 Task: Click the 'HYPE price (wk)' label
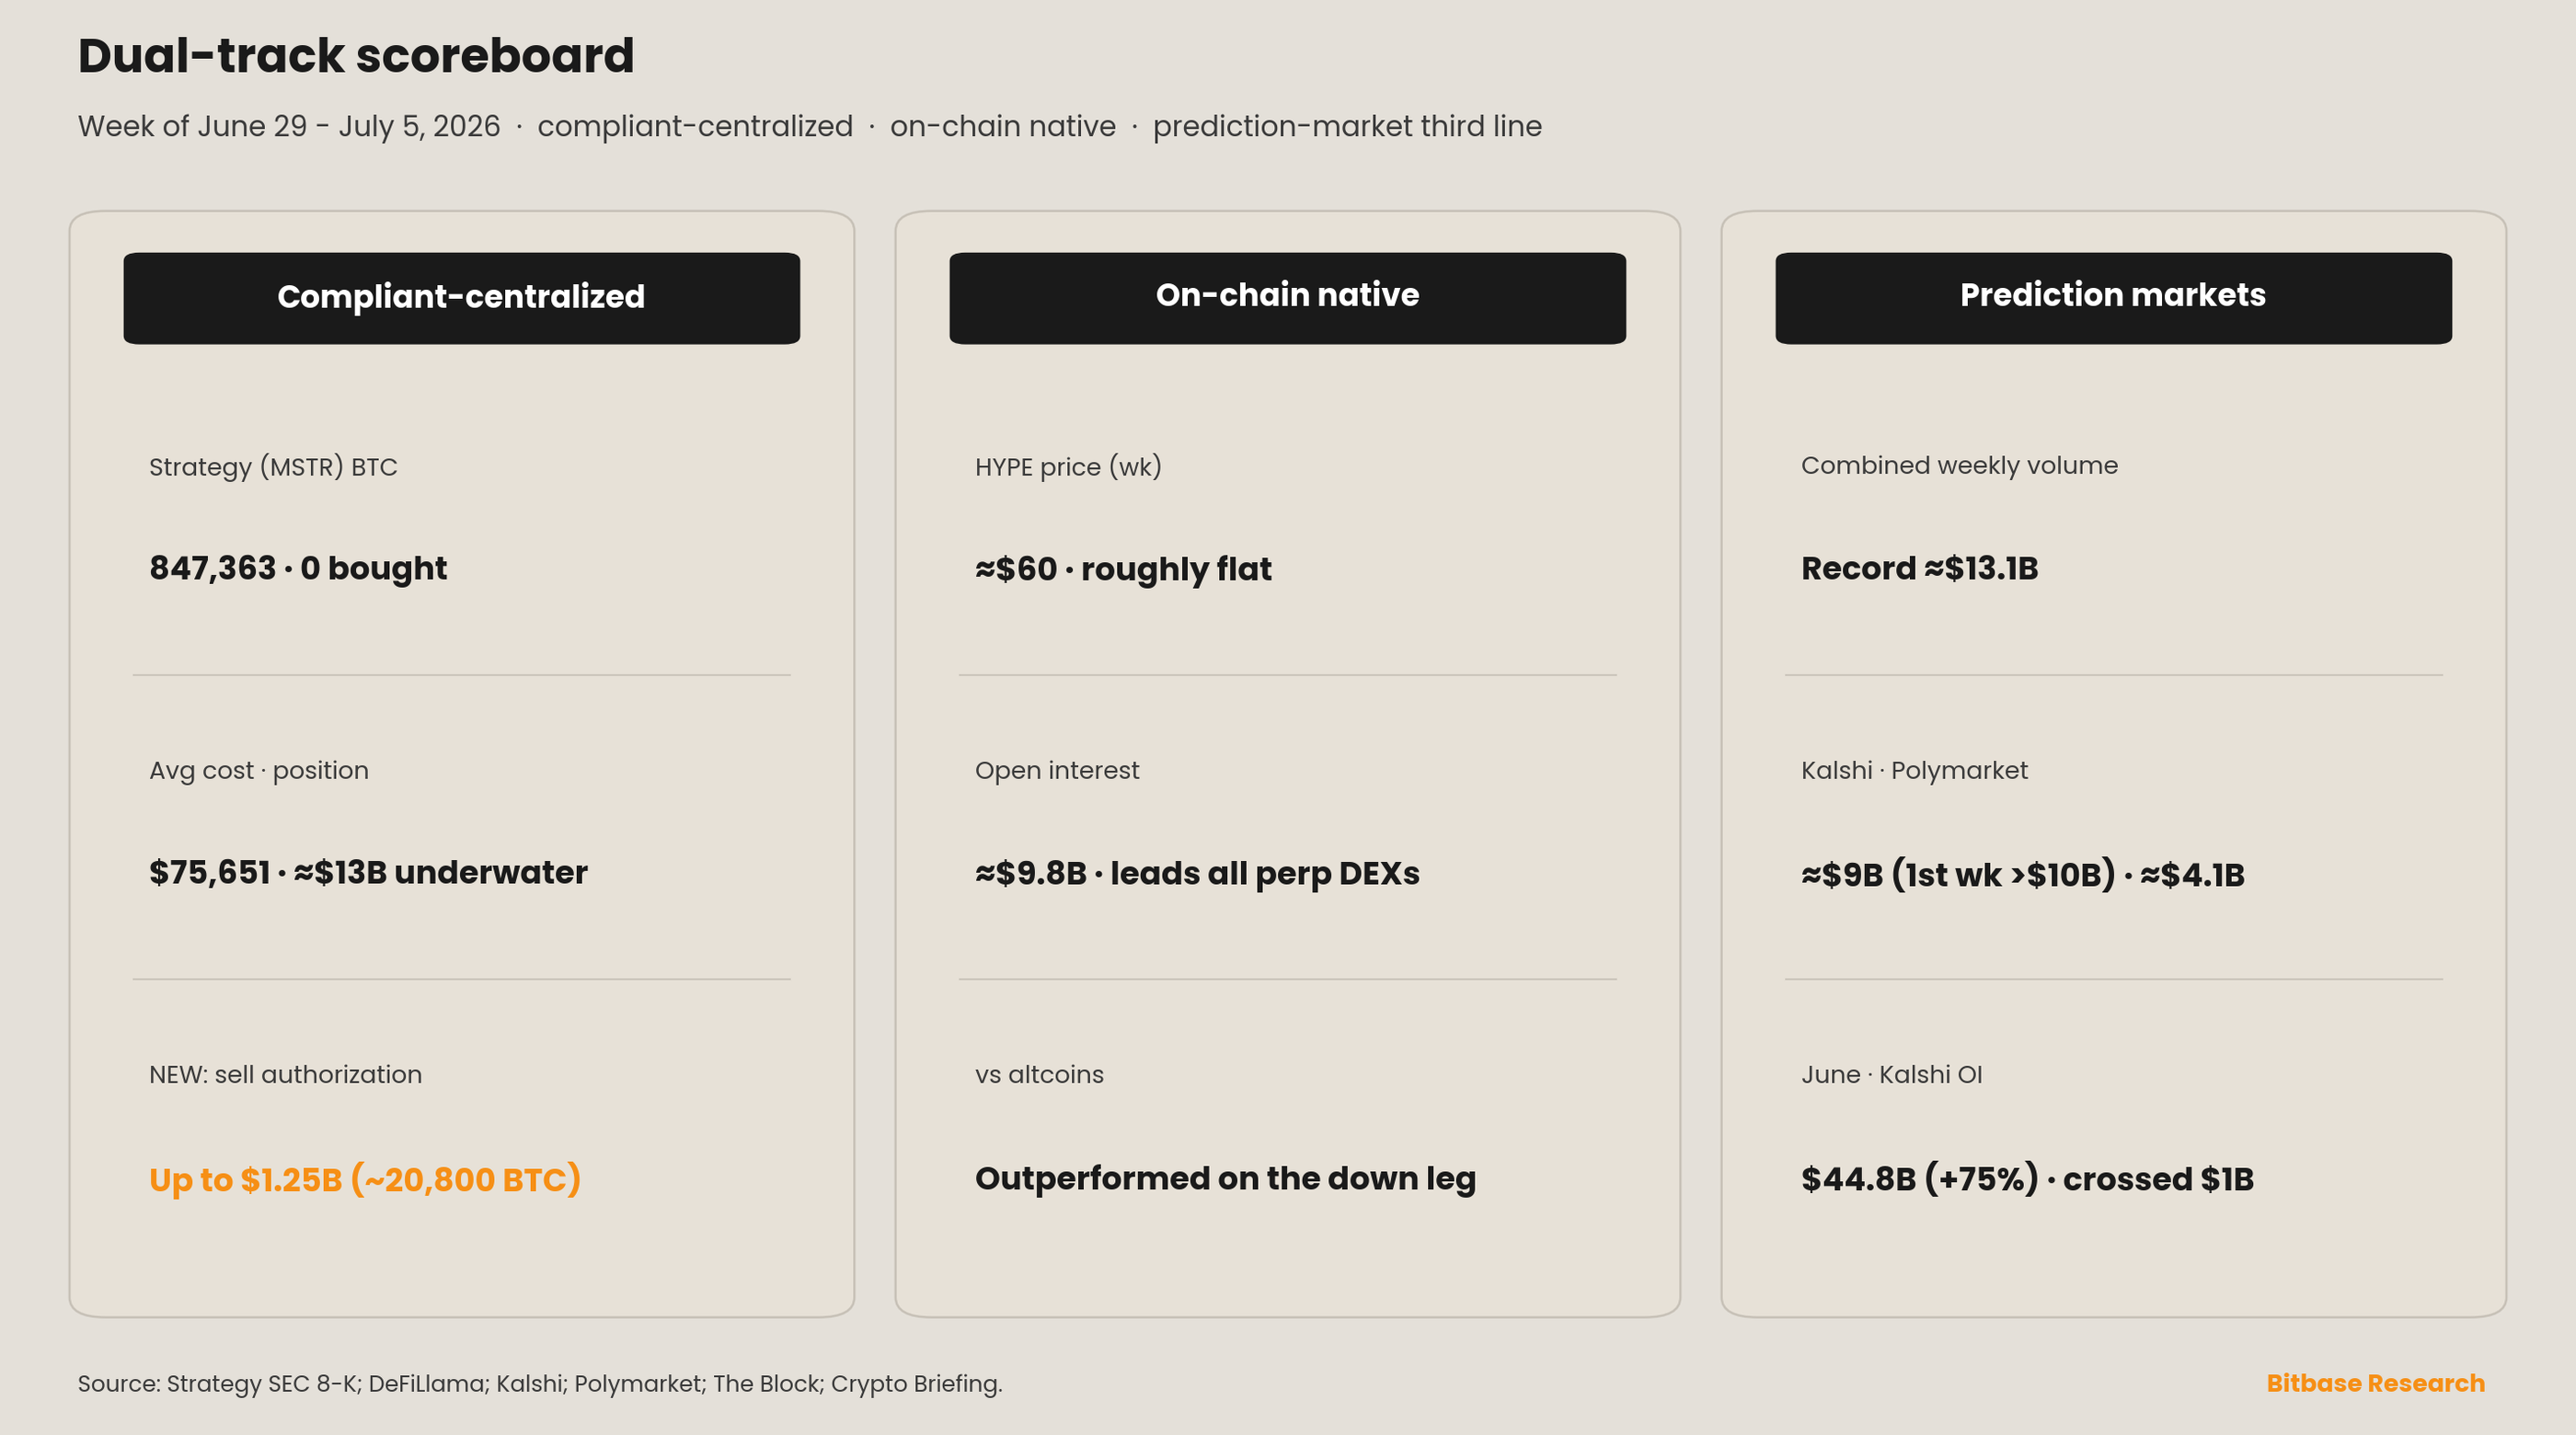(x=1068, y=467)
